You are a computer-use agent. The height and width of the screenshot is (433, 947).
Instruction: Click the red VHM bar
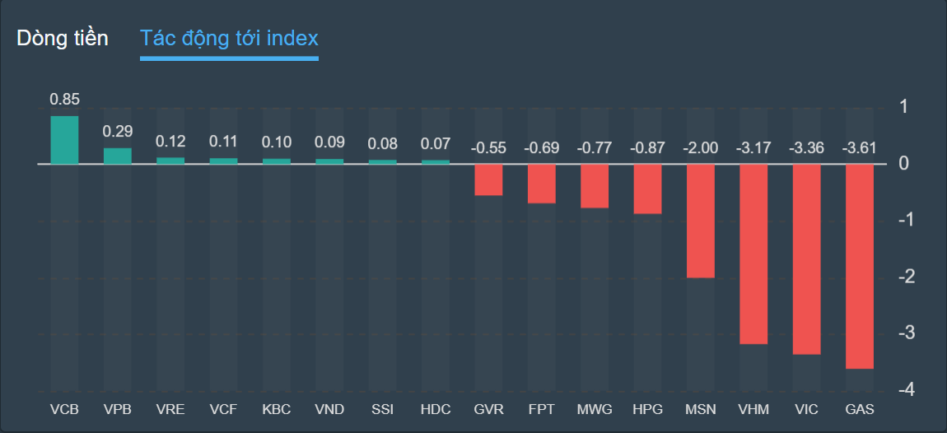[x=753, y=254]
